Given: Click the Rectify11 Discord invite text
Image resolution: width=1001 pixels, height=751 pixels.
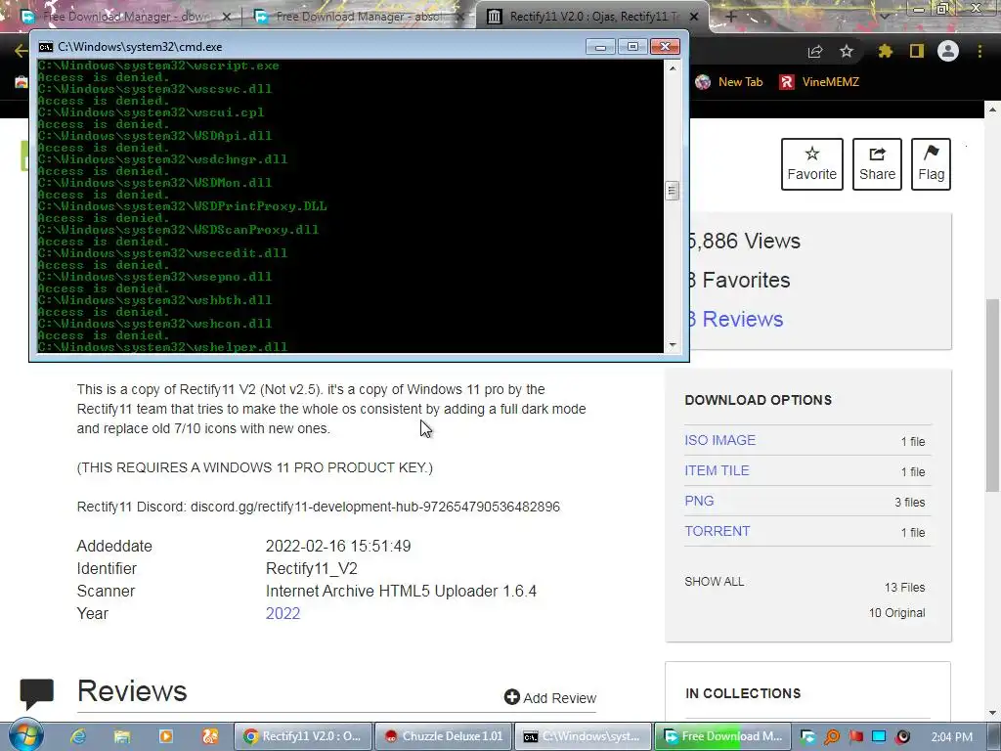Looking at the screenshot, I should (318, 507).
